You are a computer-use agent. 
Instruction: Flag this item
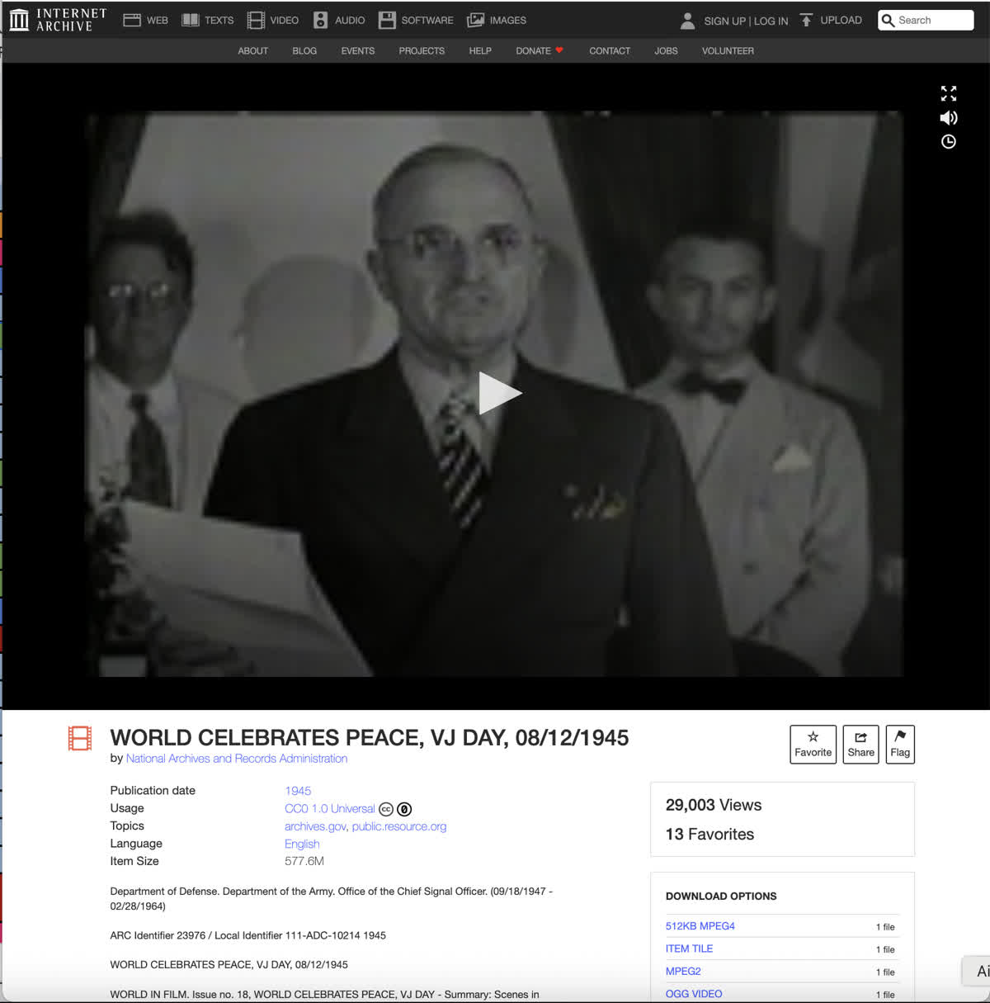click(900, 744)
